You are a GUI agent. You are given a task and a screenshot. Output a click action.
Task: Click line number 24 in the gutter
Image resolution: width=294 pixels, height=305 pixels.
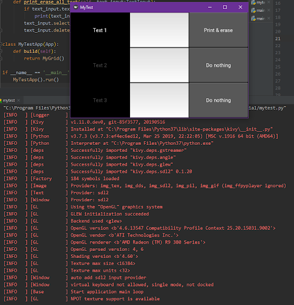(278, 60)
